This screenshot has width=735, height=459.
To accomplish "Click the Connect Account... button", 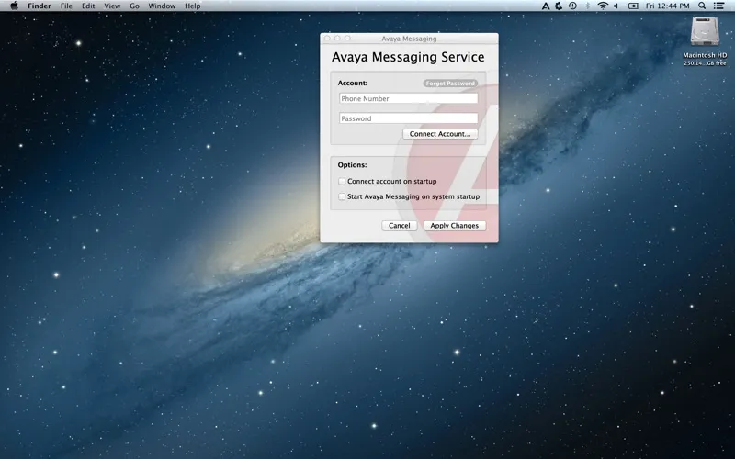I will click(x=440, y=134).
